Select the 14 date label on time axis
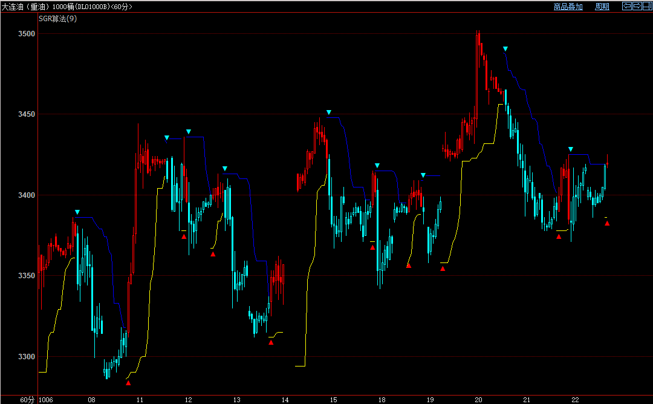This screenshot has height=404, width=653. pyautogui.click(x=285, y=400)
